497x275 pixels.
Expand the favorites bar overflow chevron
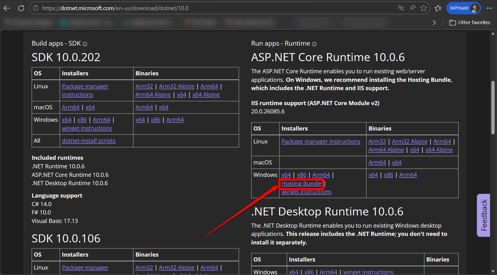click(434, 23)
